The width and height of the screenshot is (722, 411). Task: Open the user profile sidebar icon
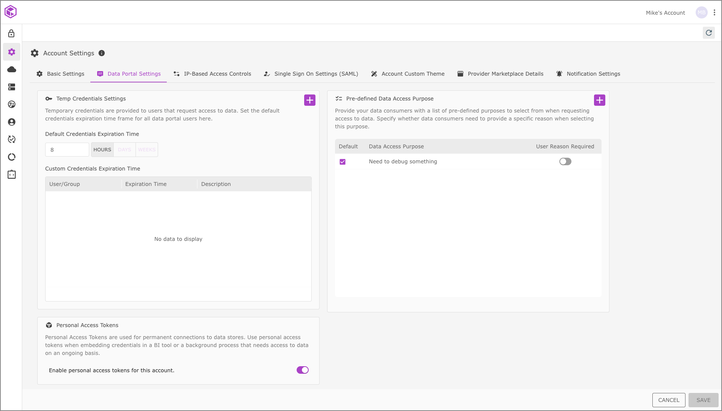point(12,122)
